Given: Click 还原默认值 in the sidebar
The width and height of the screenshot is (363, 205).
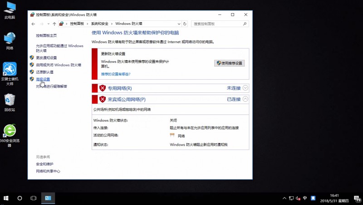Looking at the screenshot, I should [x=44, y=72].
